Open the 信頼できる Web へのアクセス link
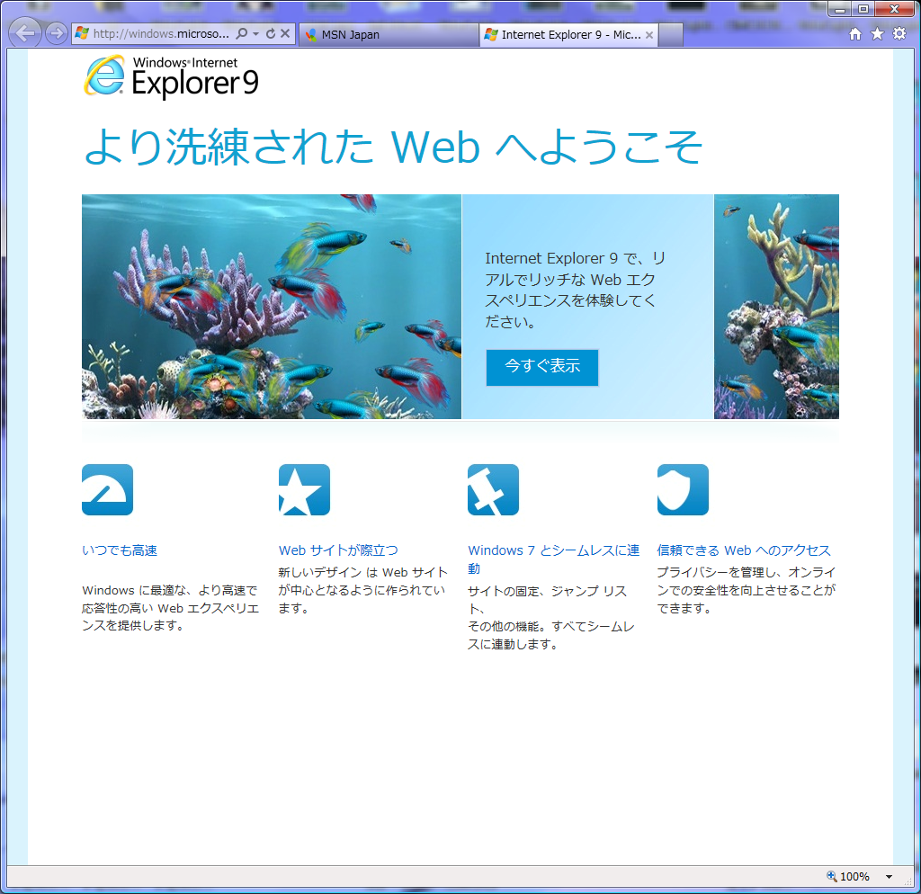Screen dimensions: 921x894 point(744,550)
